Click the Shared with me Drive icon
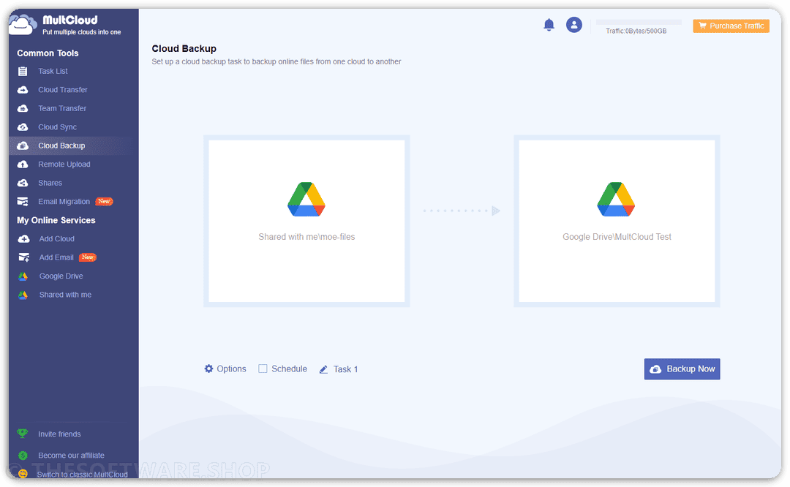Screen dimensions: 790x487 tap(23, 295)
